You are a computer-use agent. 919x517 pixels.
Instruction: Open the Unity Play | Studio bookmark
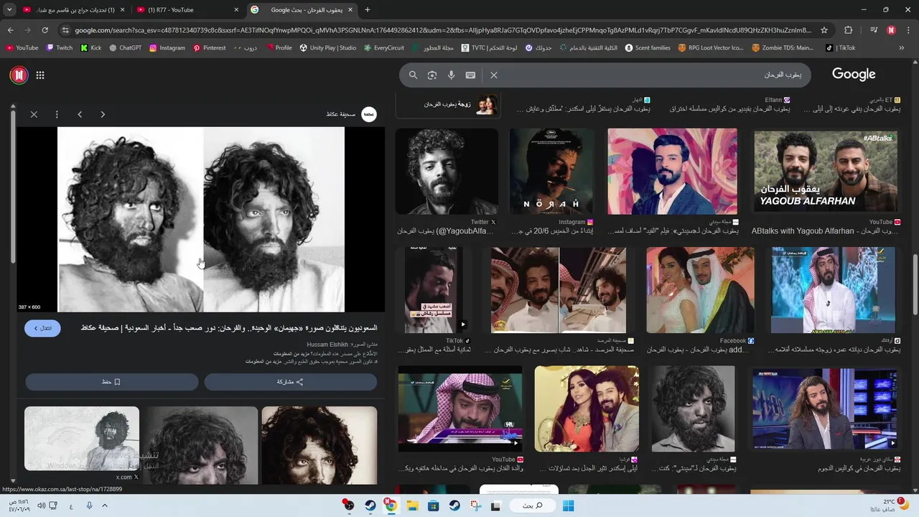point(328,48)
